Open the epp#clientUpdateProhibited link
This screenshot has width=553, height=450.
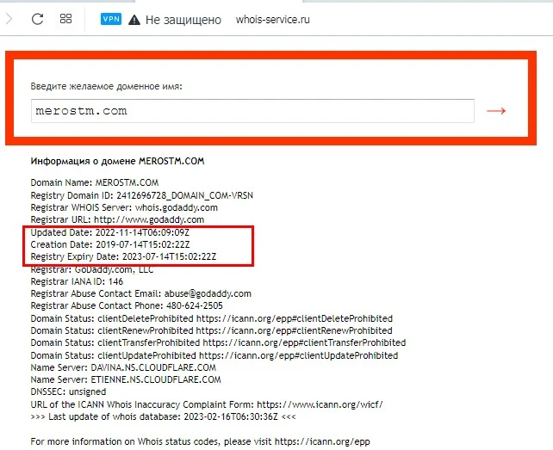[299, 355]
